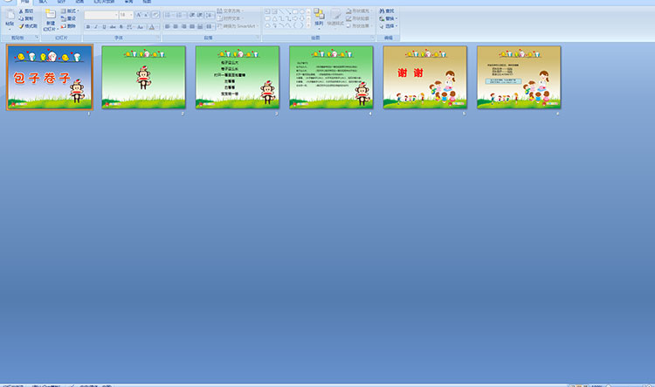The image size is (655, 387).
Task: Open the Quick Styles gallery
Action: point(336,16)
